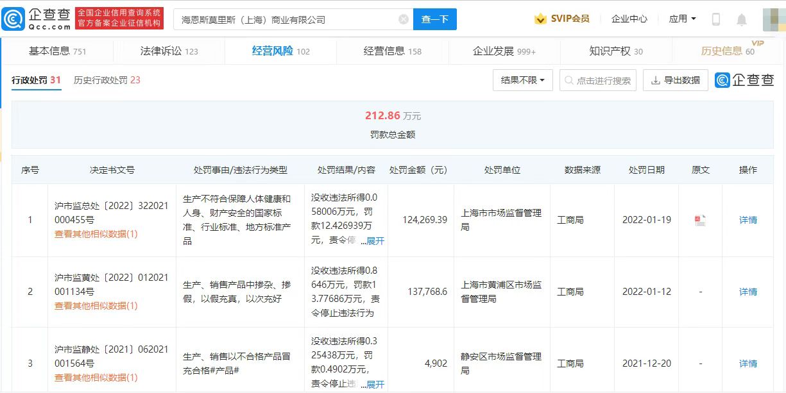Open the 历史信息 VIP tab
The height and width of the screenshot is (393, 786).
point(728,51)
